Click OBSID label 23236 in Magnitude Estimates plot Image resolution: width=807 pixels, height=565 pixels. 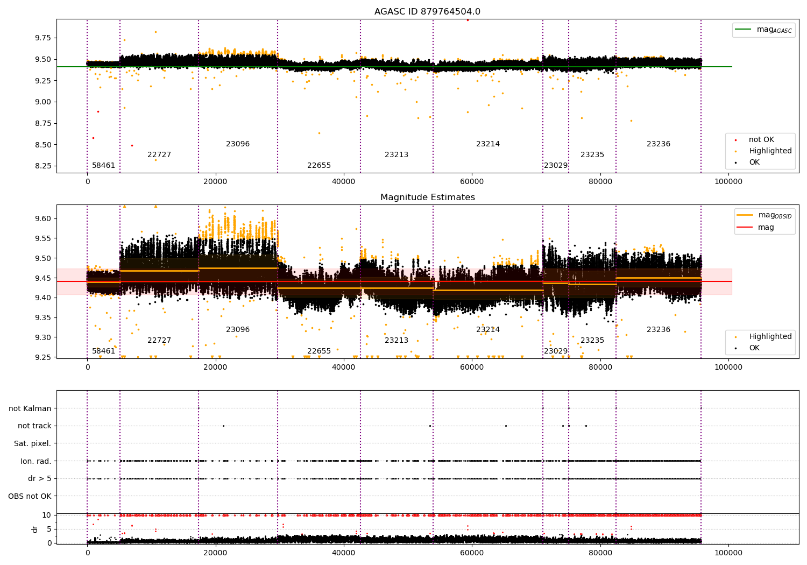point(659,330)
